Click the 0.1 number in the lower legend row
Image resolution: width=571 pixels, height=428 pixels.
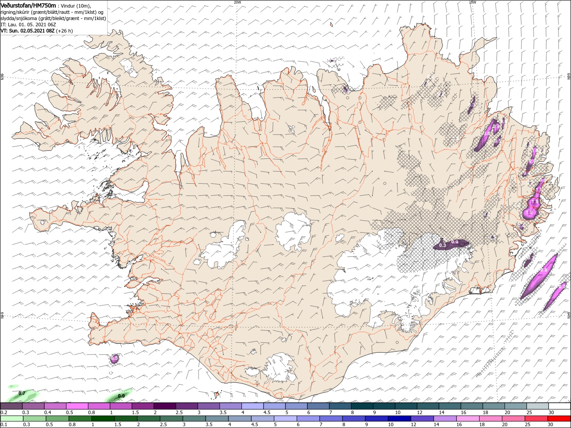[4, 424]
